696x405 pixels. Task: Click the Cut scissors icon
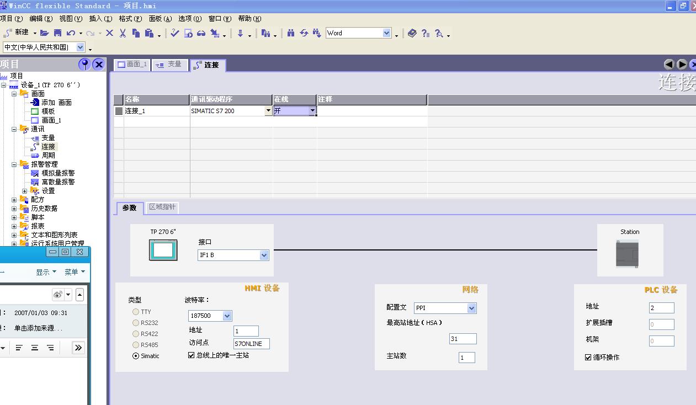point(123,33)
